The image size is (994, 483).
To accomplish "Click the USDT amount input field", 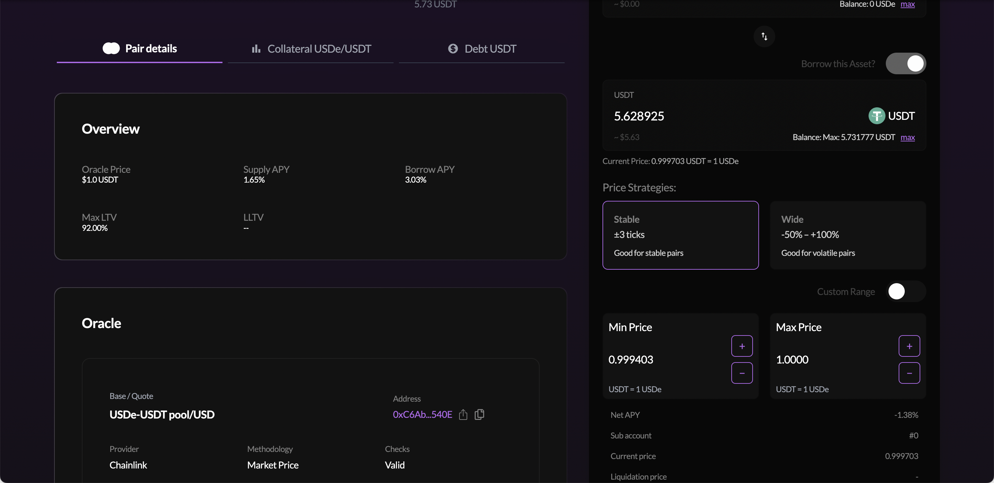I will (694, 116).
